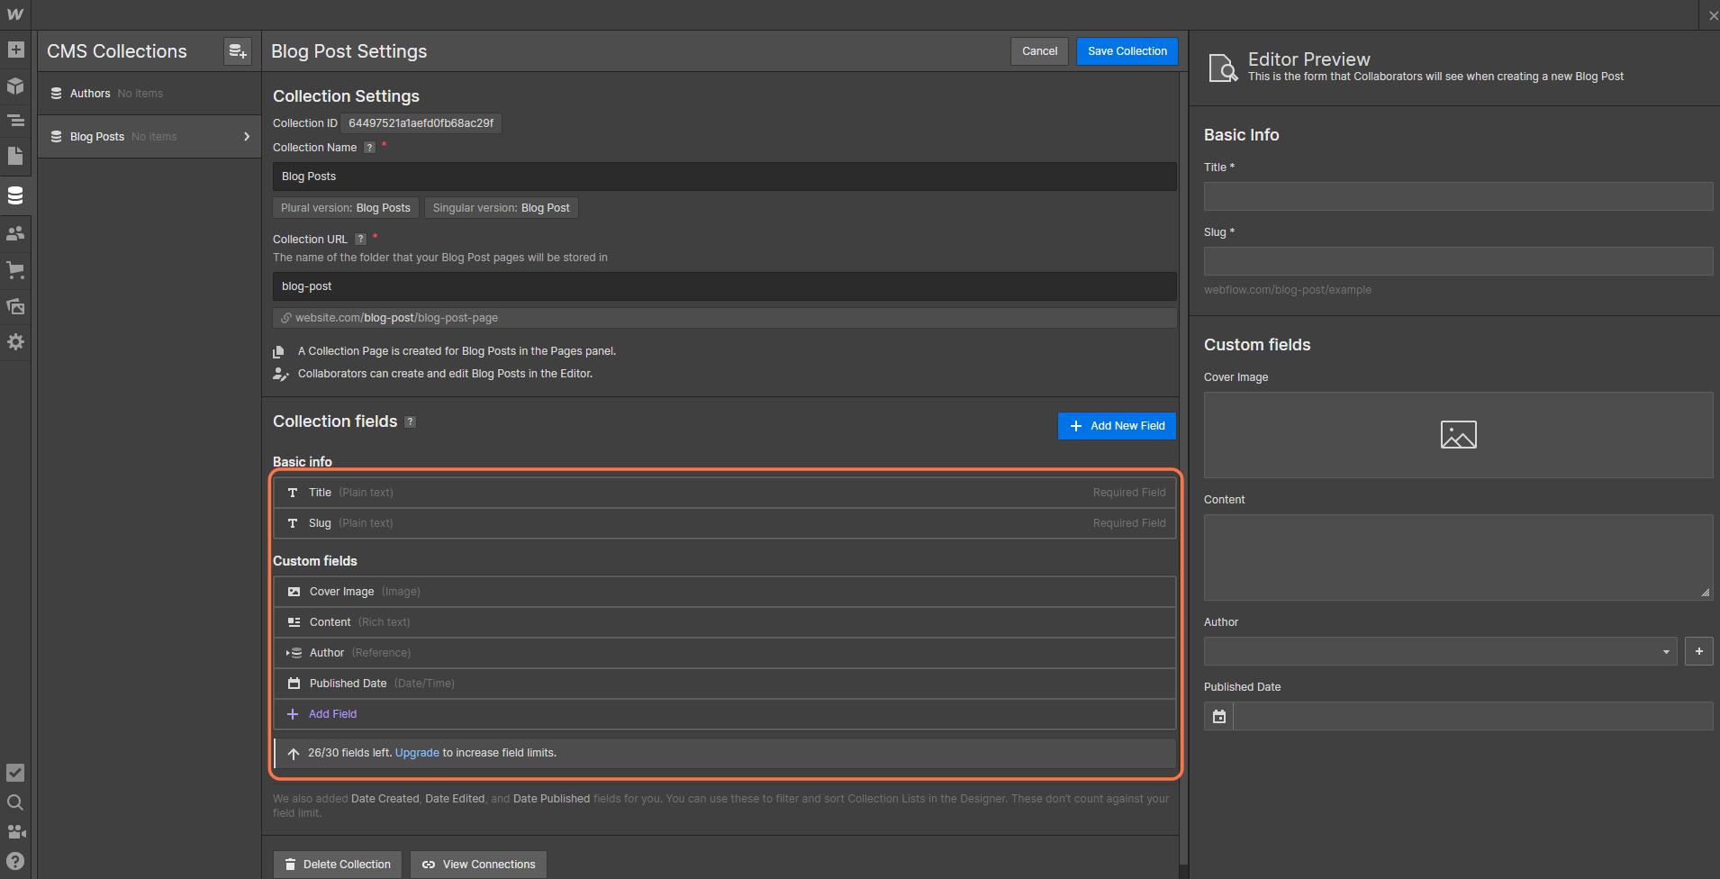Open the Users panel
The image size is (1720, 879).
tap(15, 231)
